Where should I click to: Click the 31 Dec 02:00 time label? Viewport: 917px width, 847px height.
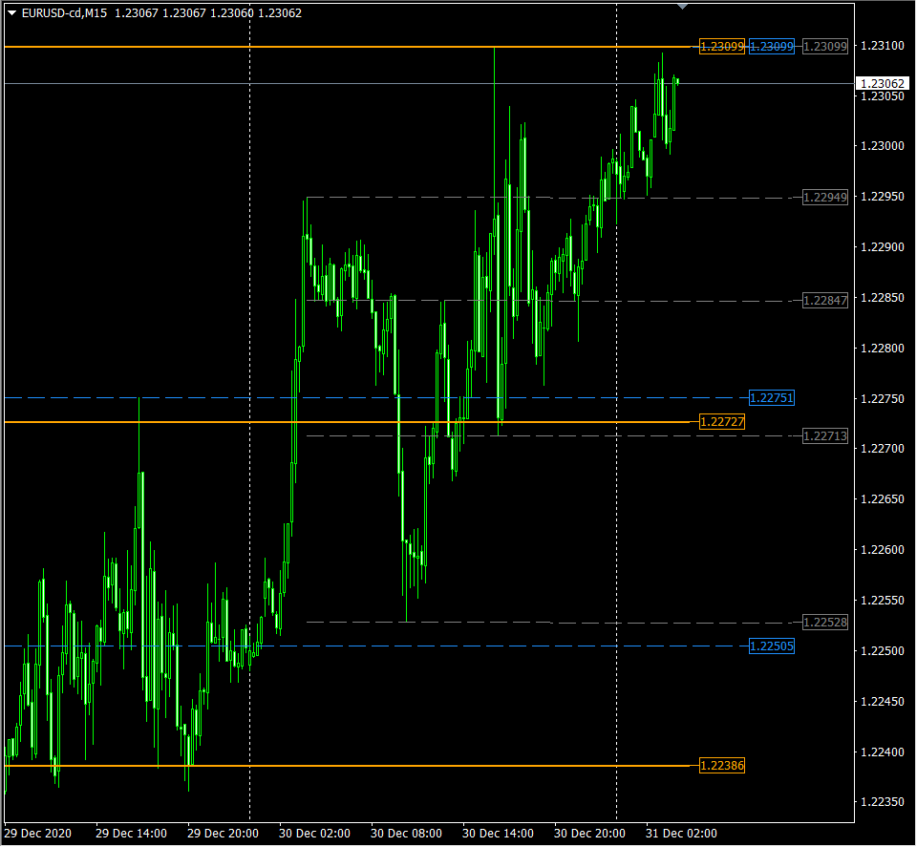[681, 835]
